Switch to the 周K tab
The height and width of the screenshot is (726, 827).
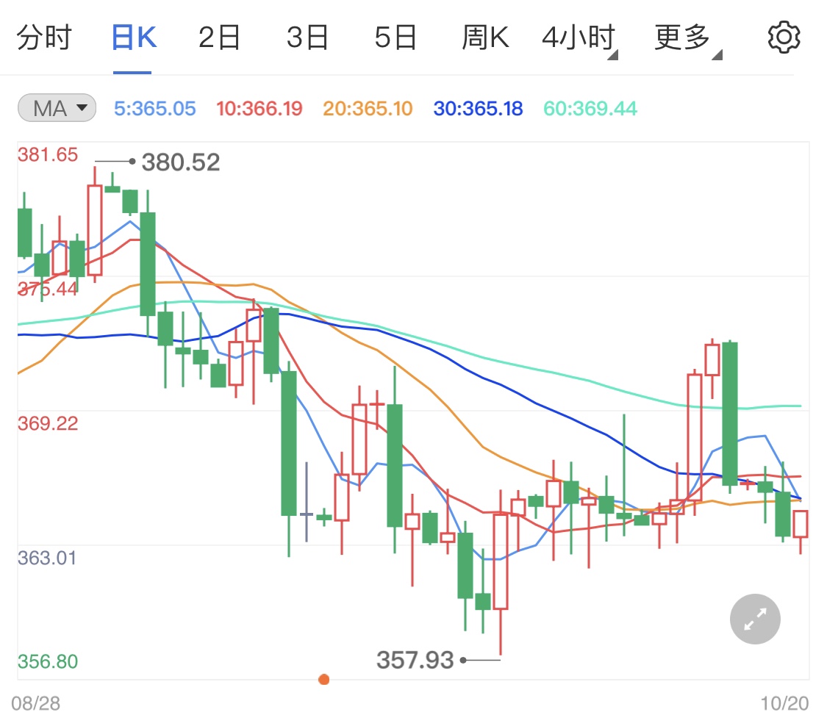[x=485, y=37]
